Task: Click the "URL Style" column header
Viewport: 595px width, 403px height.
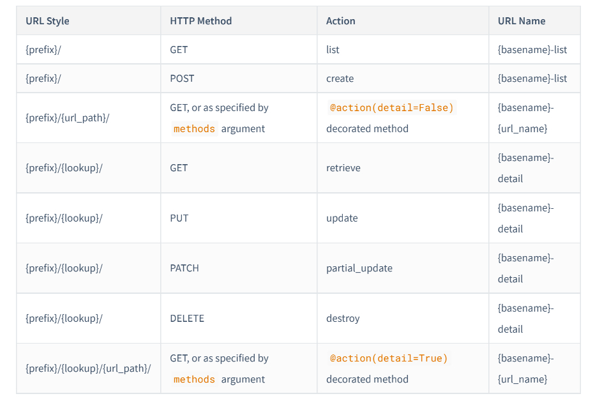Action: click(x=47, y=21)
